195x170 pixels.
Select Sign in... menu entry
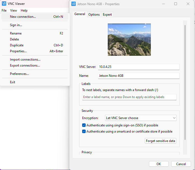[x=35, y=25]
